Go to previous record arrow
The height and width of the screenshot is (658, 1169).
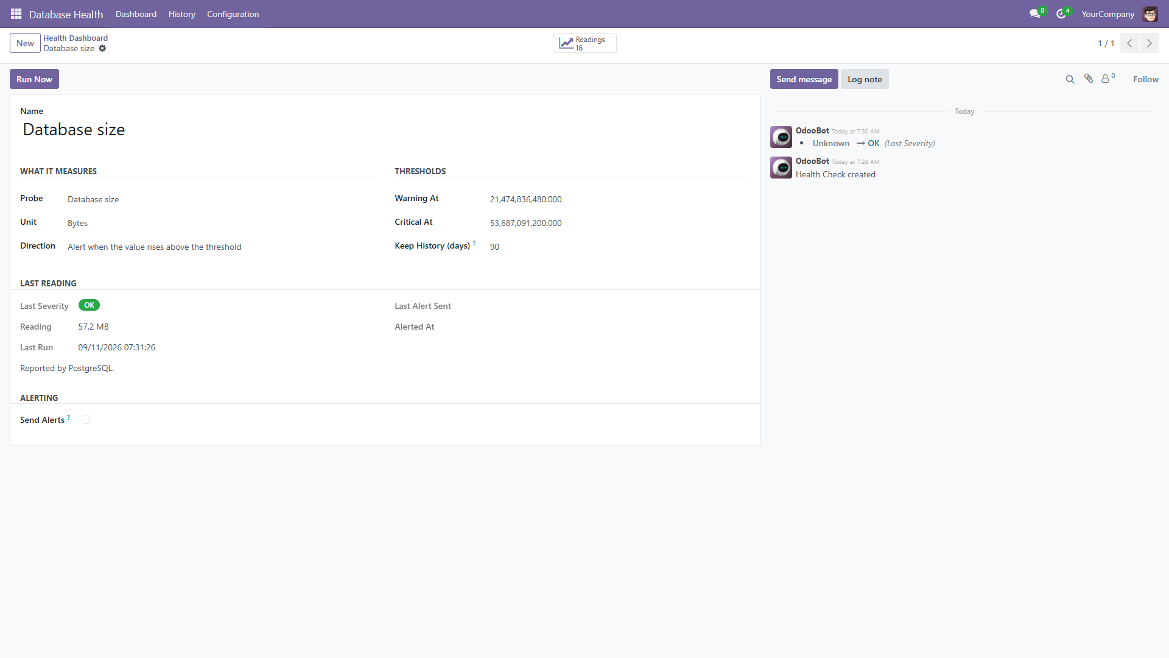pos(1129,43)
